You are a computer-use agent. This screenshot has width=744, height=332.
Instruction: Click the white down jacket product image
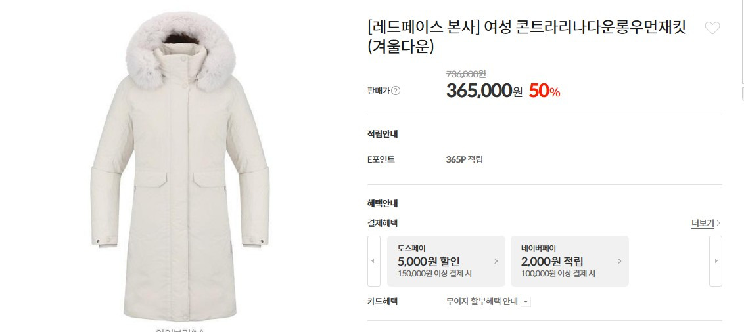point(180,167)
